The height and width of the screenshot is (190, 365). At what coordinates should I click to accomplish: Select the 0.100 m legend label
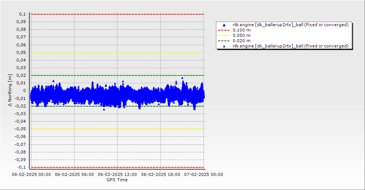(241, 30)
